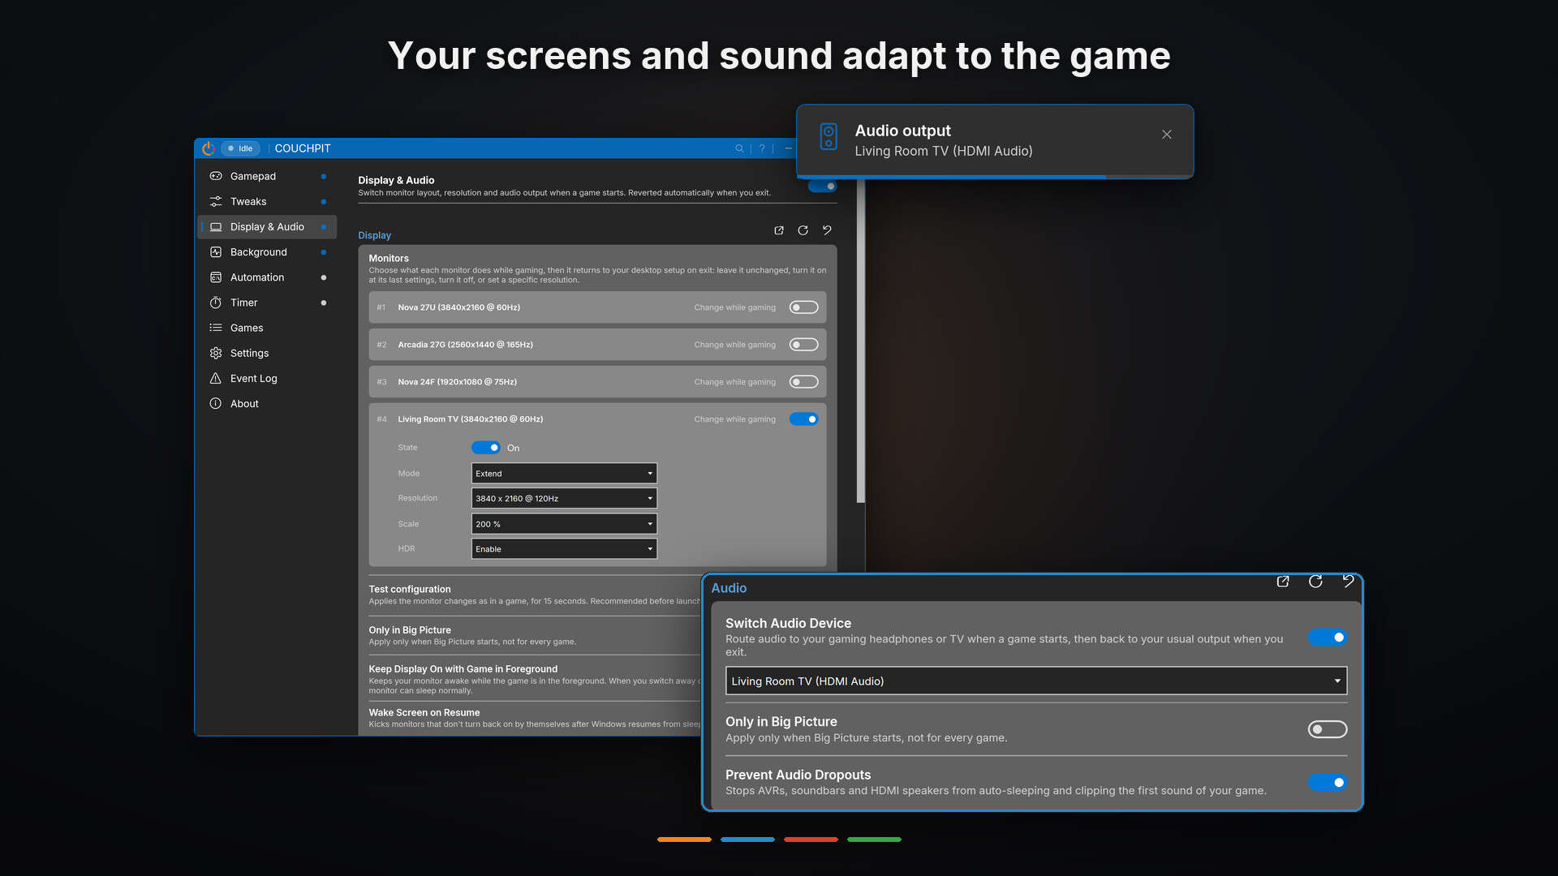Open the Mode dropdown set to Extend
1558x876 pixels.
pyautogui.click(x=564, y=474)
